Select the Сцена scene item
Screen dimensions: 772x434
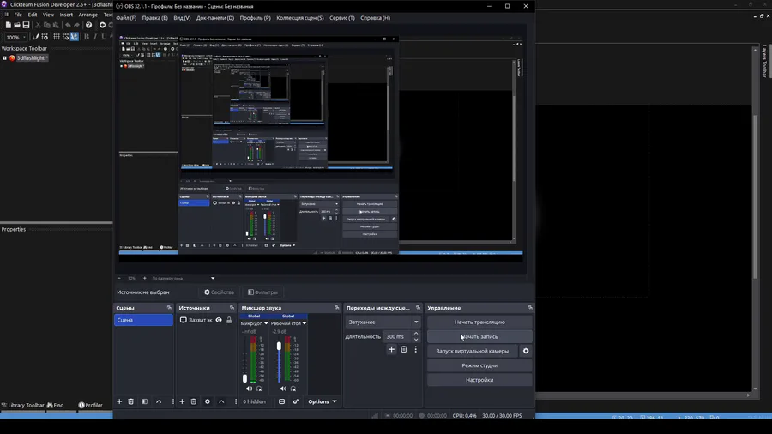pos(143,320)
